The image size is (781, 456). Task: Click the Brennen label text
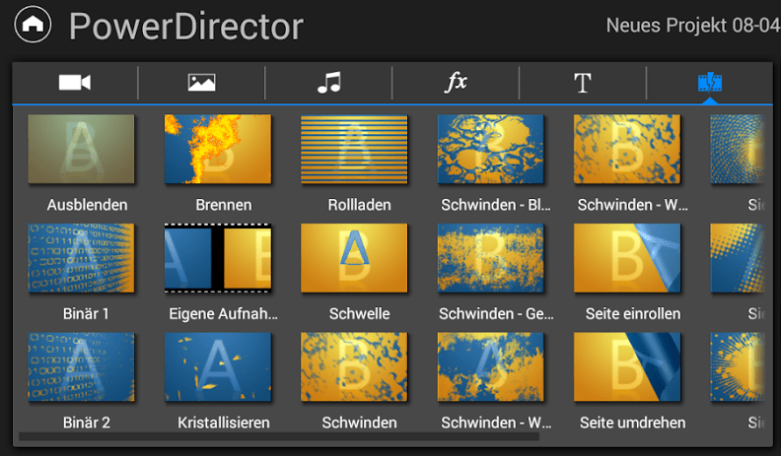pyautogui.click(x=224, y=205)
